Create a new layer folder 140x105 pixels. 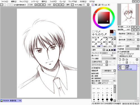127,59
